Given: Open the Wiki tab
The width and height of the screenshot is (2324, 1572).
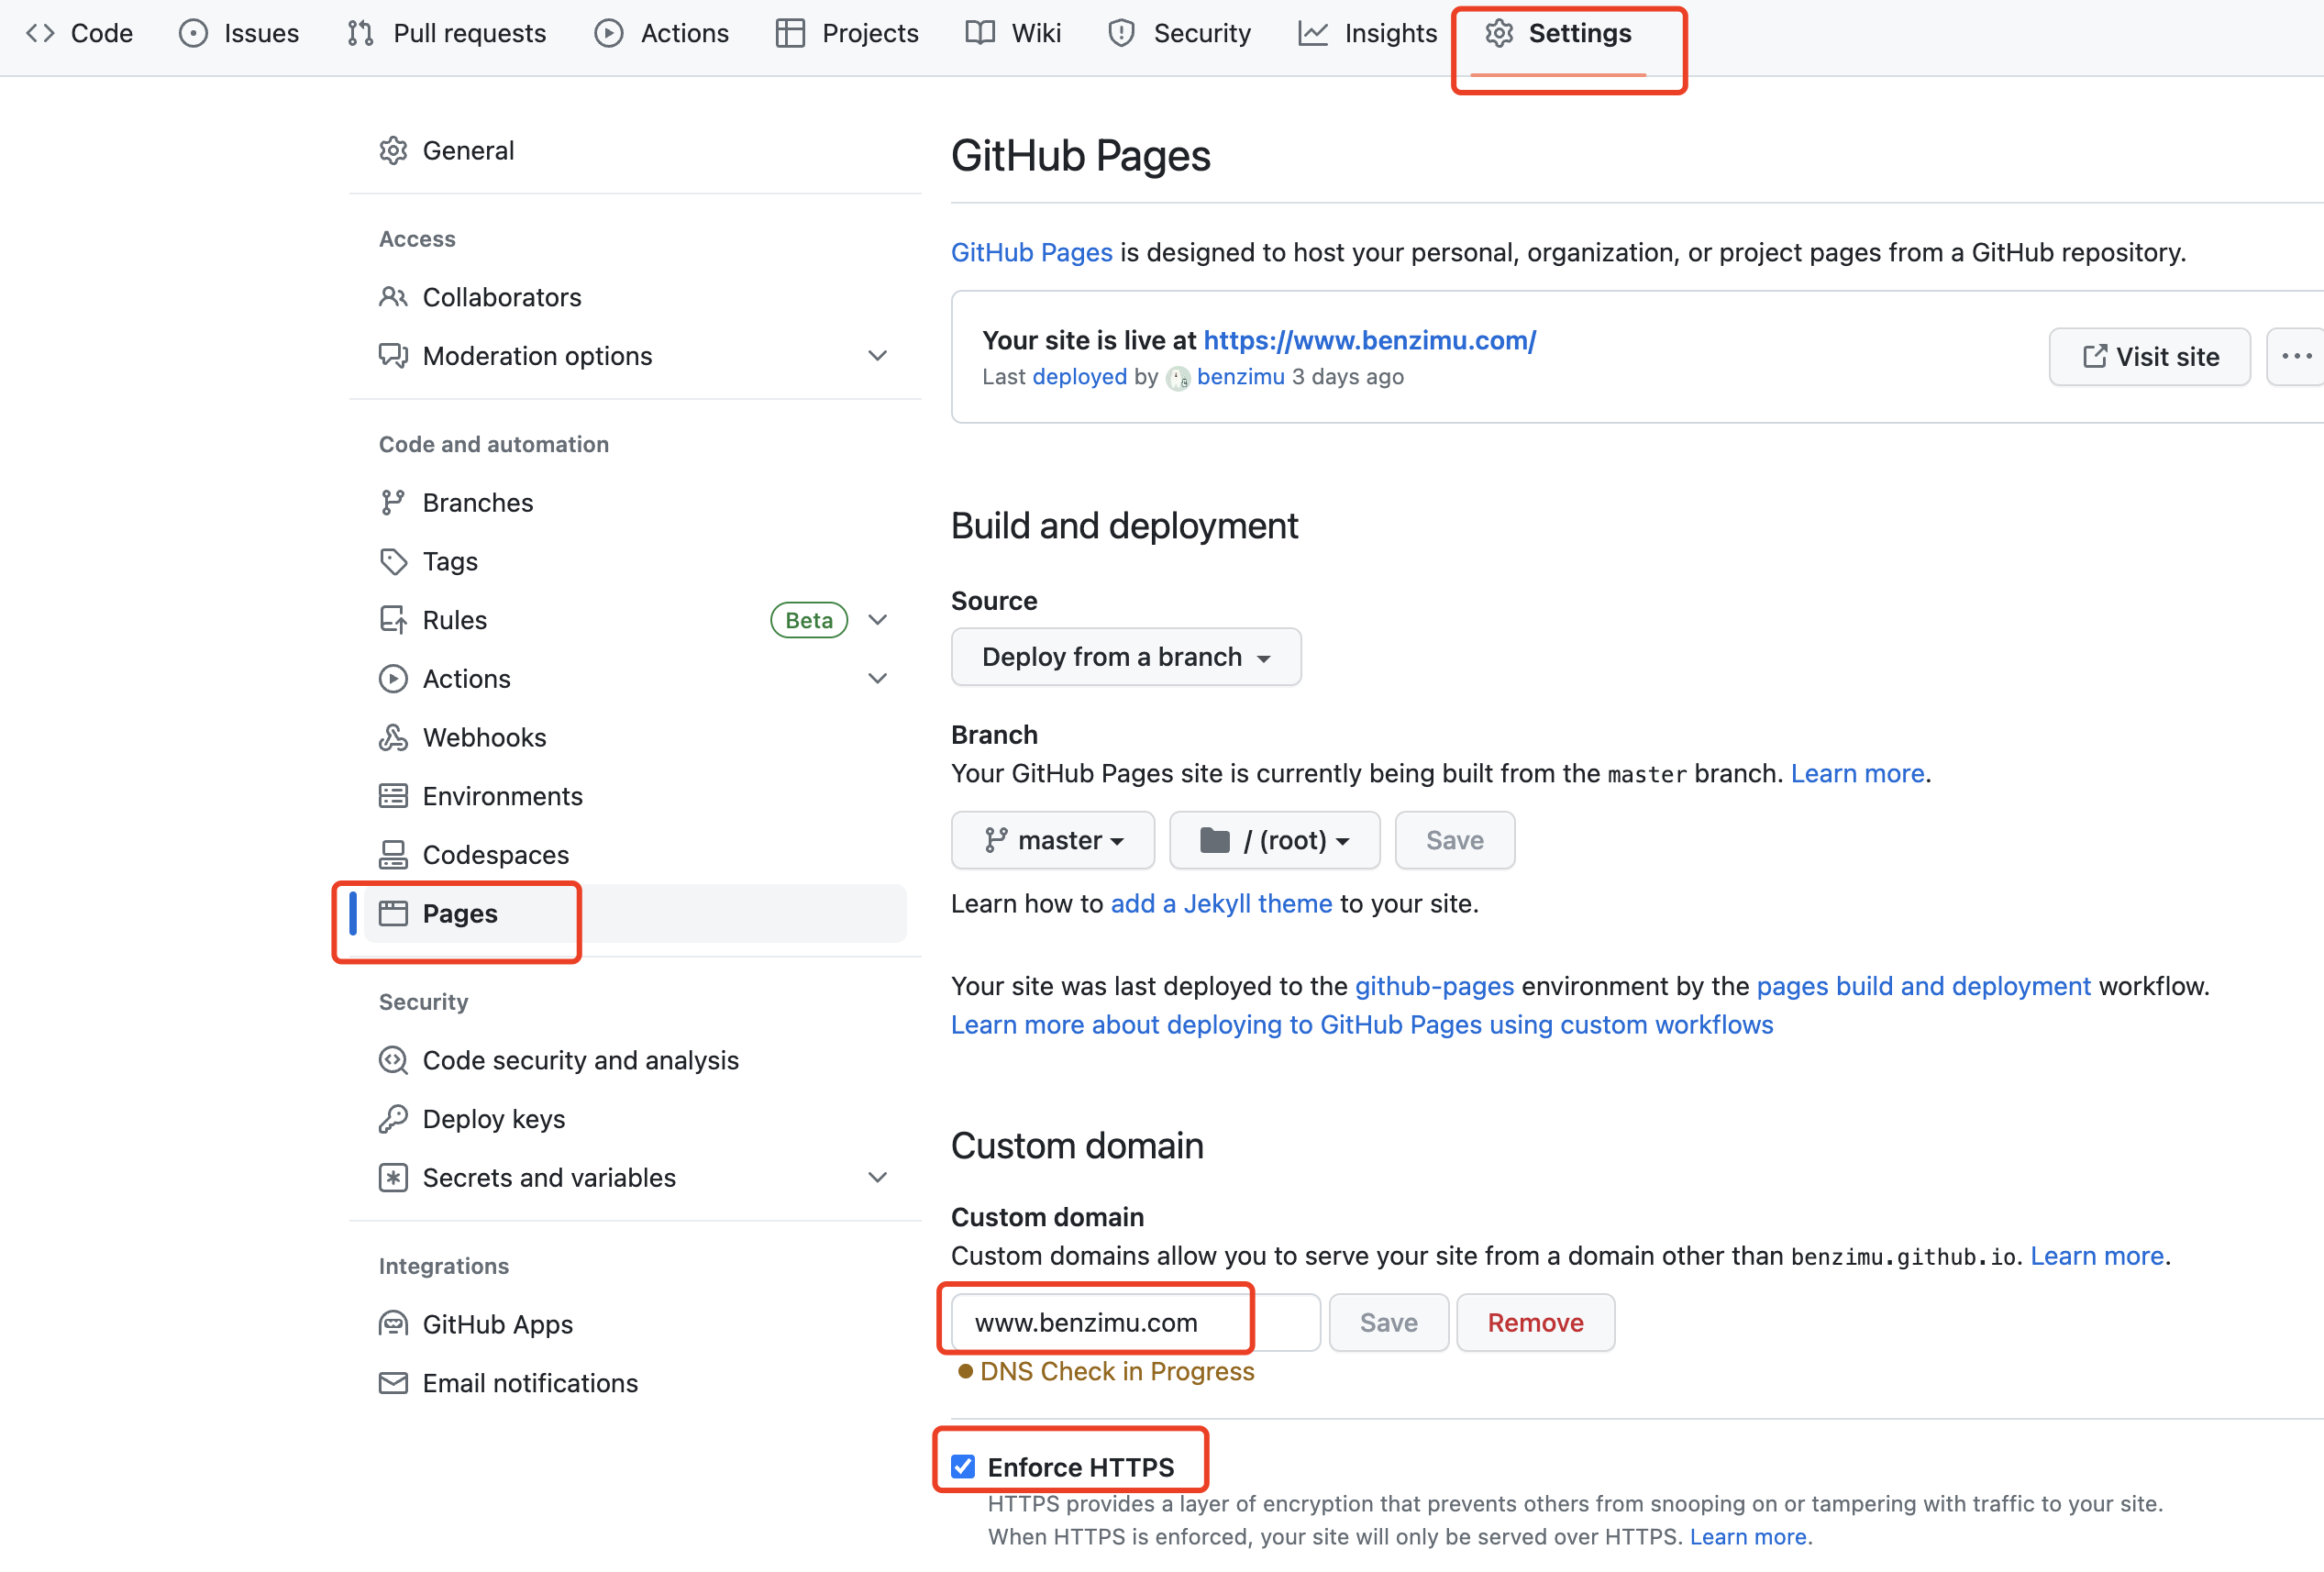Looking at the screenshot, I should pos(1013,33).
